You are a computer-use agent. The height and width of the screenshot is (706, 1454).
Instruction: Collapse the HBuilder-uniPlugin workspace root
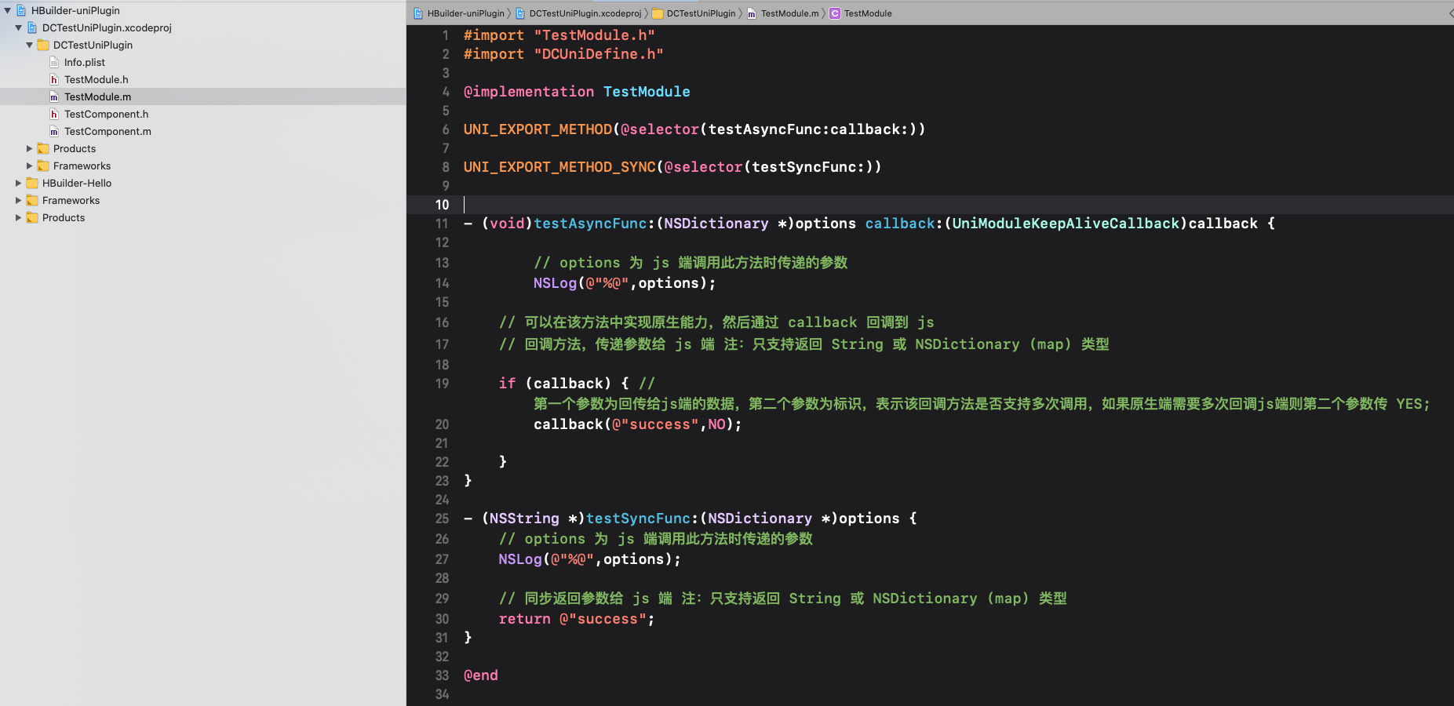pos(7,10)
